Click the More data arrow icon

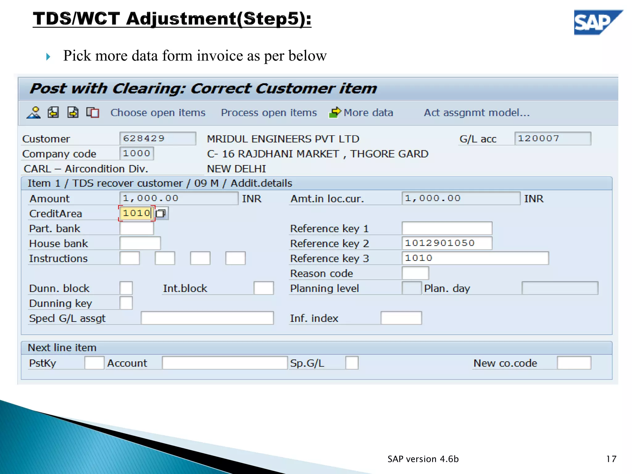point(335,113)
